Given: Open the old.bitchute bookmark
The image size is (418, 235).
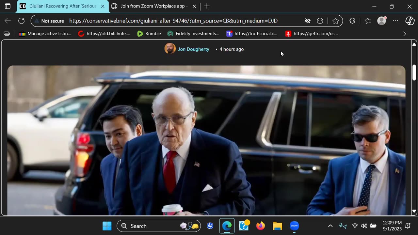Looking at the screenshot, I should pyautogui.click(x=104, y=34).
